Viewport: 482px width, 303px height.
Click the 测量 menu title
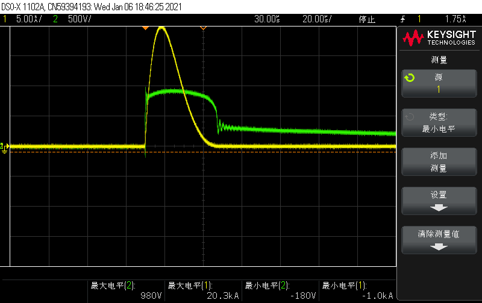point(438,60)
